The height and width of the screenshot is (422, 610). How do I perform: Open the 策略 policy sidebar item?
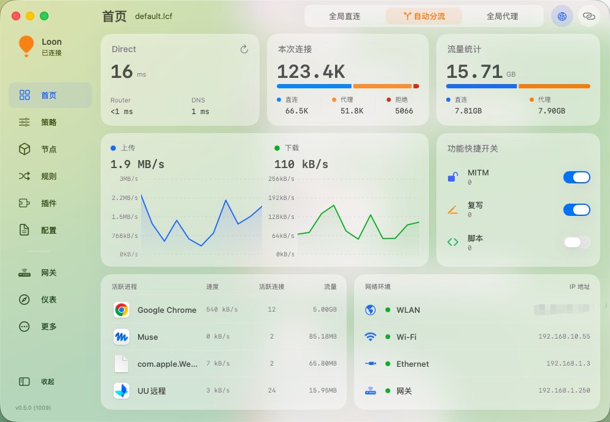(50, 122)
